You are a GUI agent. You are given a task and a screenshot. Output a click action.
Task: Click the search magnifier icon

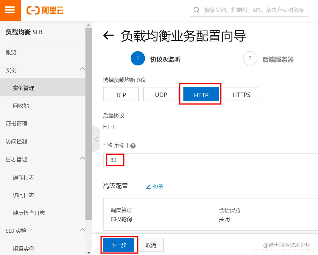[x=197, y=10]
